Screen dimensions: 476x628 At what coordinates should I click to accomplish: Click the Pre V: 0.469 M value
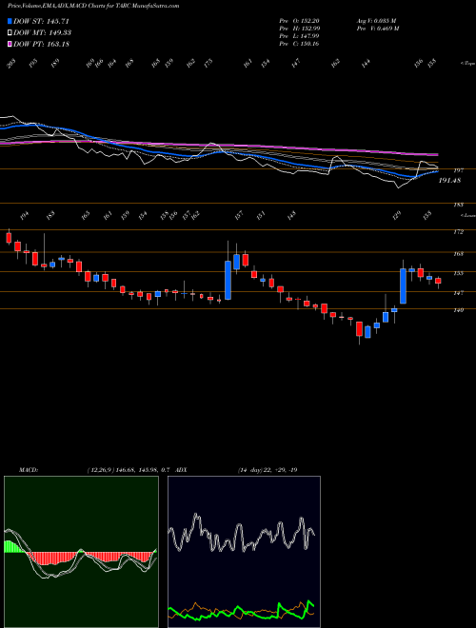pyautogui.click(x=377, y=29)
